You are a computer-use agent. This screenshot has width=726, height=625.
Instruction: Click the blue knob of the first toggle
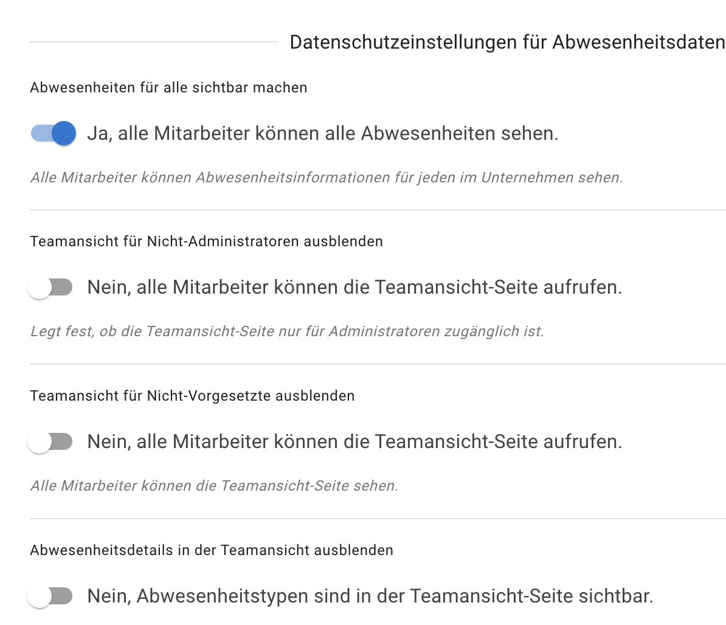tap(64, 133)
